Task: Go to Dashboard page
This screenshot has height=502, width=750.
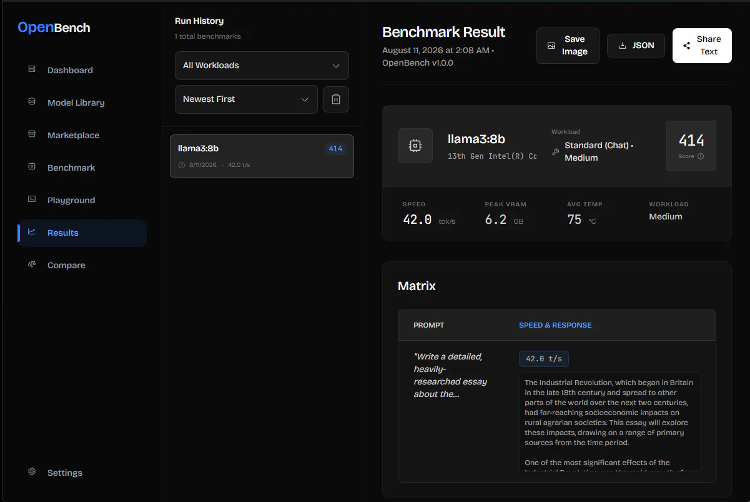Action: click(82, 70)
